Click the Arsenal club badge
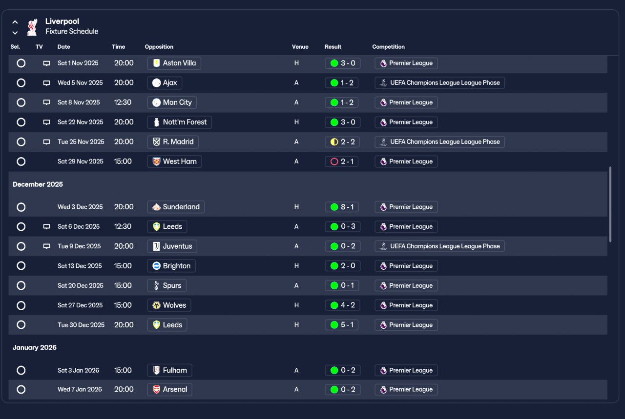Screen dimensions: 625x419 coord(156,389)
